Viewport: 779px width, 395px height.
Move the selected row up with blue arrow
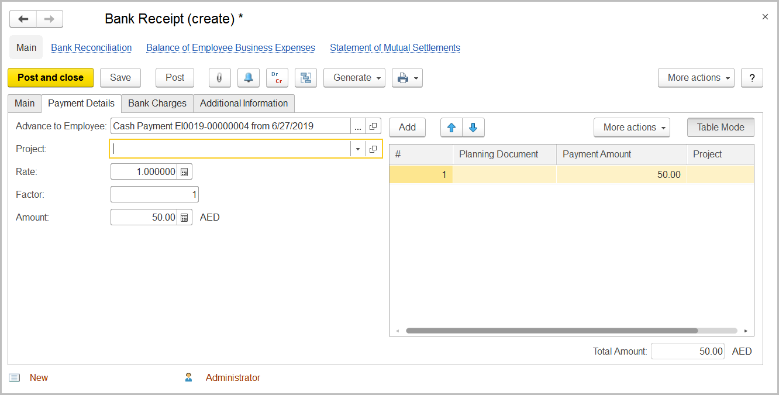click(x=451, y=127)
